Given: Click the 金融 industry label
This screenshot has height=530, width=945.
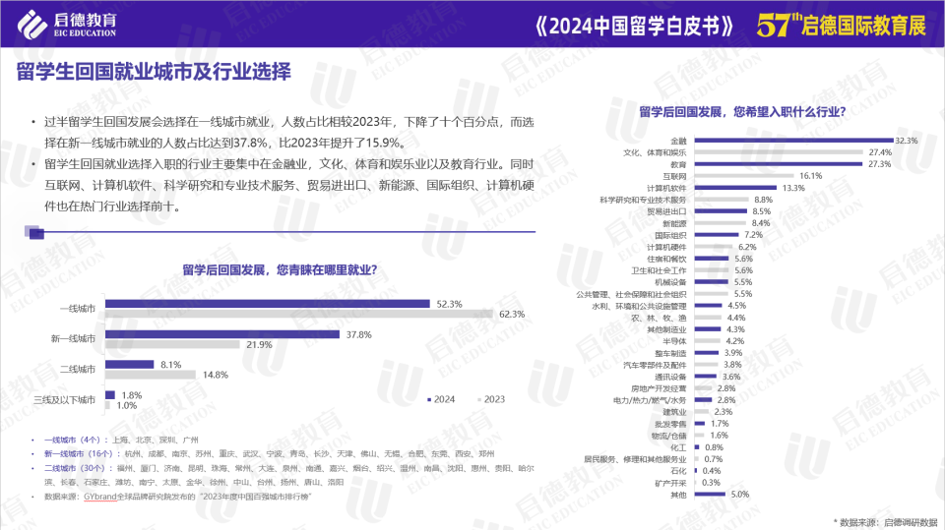Looking at the screenshot, I should pos(678,141).
